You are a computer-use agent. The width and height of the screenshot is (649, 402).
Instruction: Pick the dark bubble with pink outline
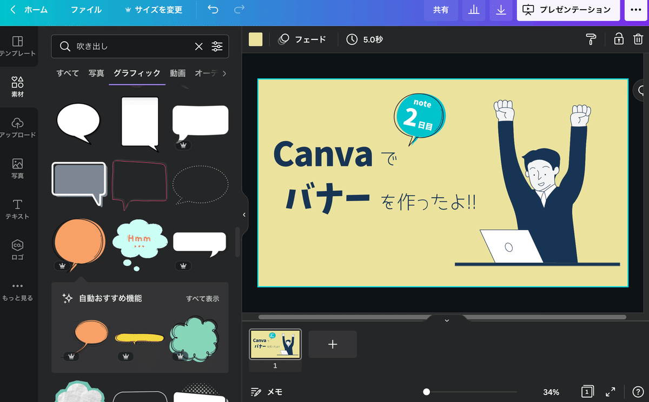click(x=140, y=184)
